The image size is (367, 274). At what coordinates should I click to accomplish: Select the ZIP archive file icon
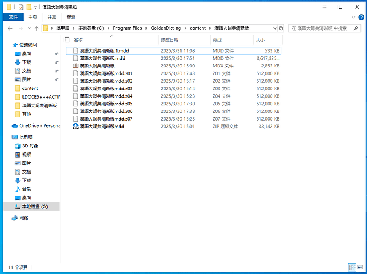[x=75, y=127]
